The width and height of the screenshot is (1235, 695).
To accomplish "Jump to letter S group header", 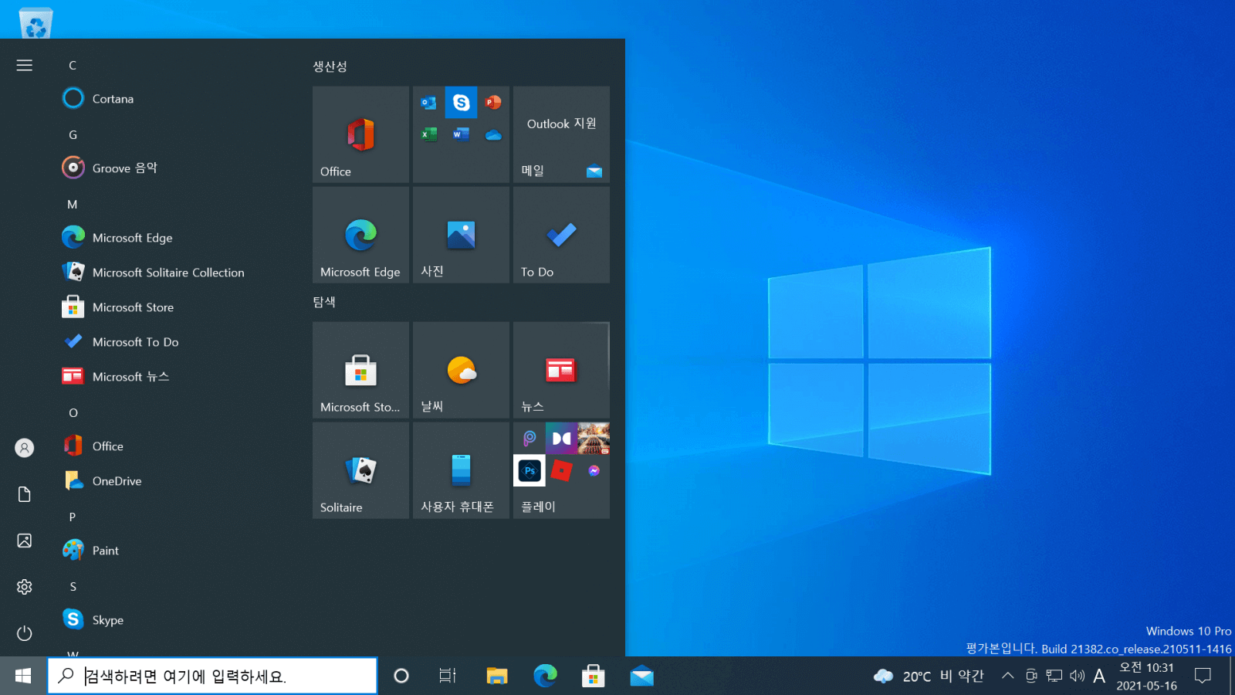I will 73,587.
